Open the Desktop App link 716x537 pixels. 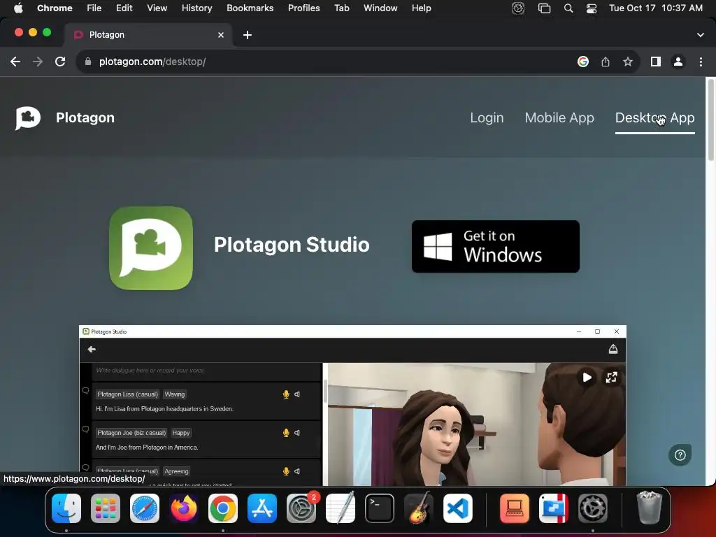(x=654, y=117)
